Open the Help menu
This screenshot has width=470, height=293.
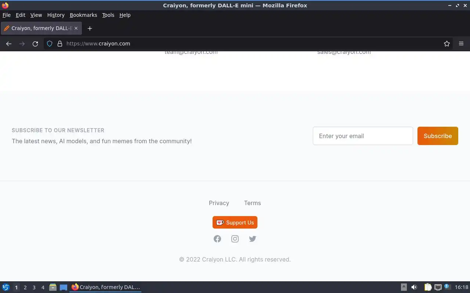pos(125,15)
